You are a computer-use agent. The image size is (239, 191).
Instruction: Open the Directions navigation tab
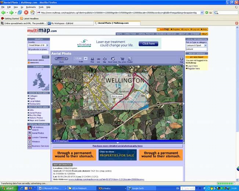pos(130,34)
